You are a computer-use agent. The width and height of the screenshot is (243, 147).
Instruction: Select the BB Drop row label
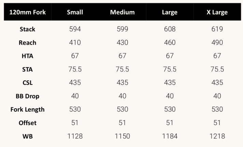click(x=27, y=96)
